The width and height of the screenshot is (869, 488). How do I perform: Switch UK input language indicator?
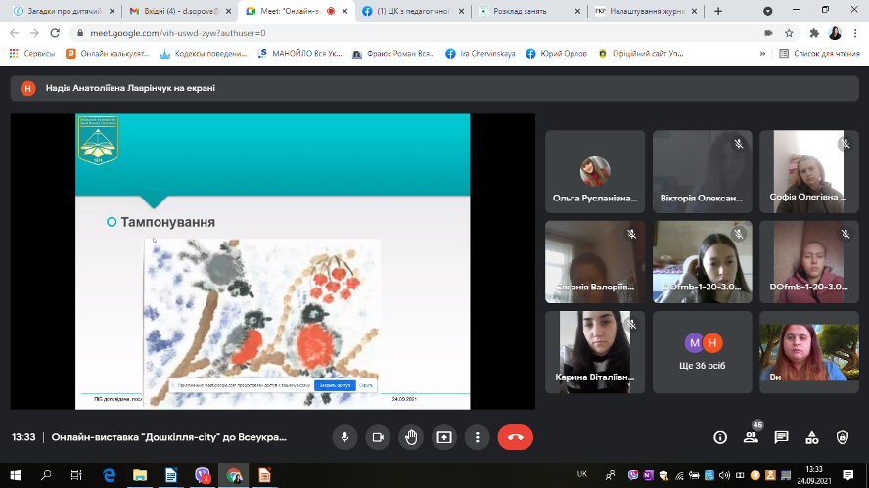(x=582, y=474)
